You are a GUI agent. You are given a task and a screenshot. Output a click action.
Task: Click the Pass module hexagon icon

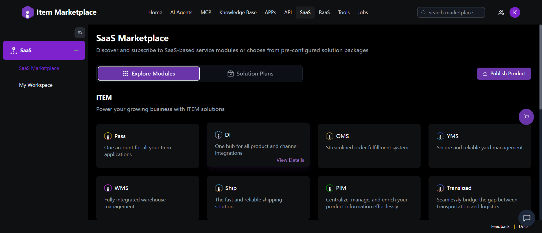click(108, 136)
